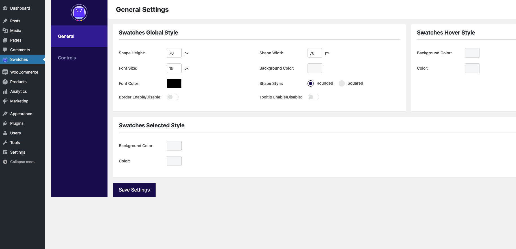This screenshot has height=249, width=516.
Task: Click the Products box icon
Action: [x=5, y=82]
